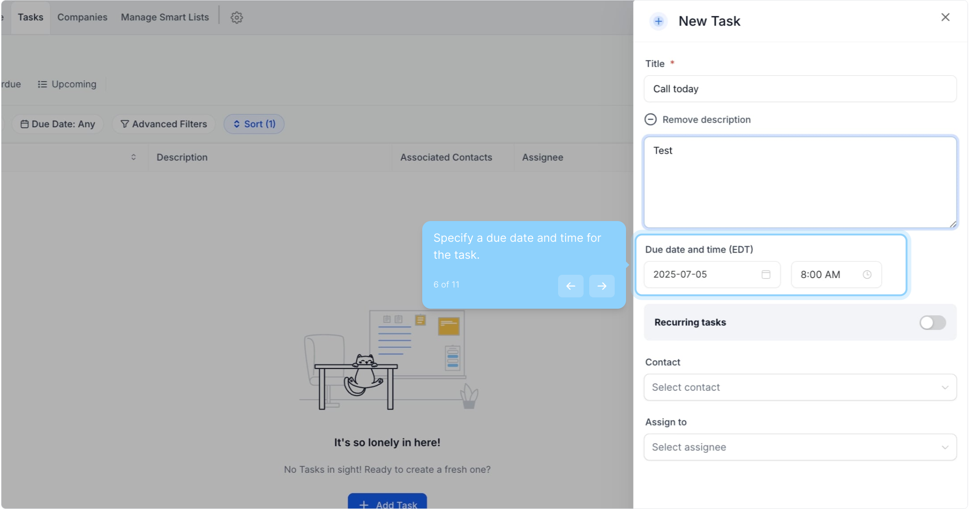969x509 pixels.
Task: Select the Upcoming task view
Action: 67,84
